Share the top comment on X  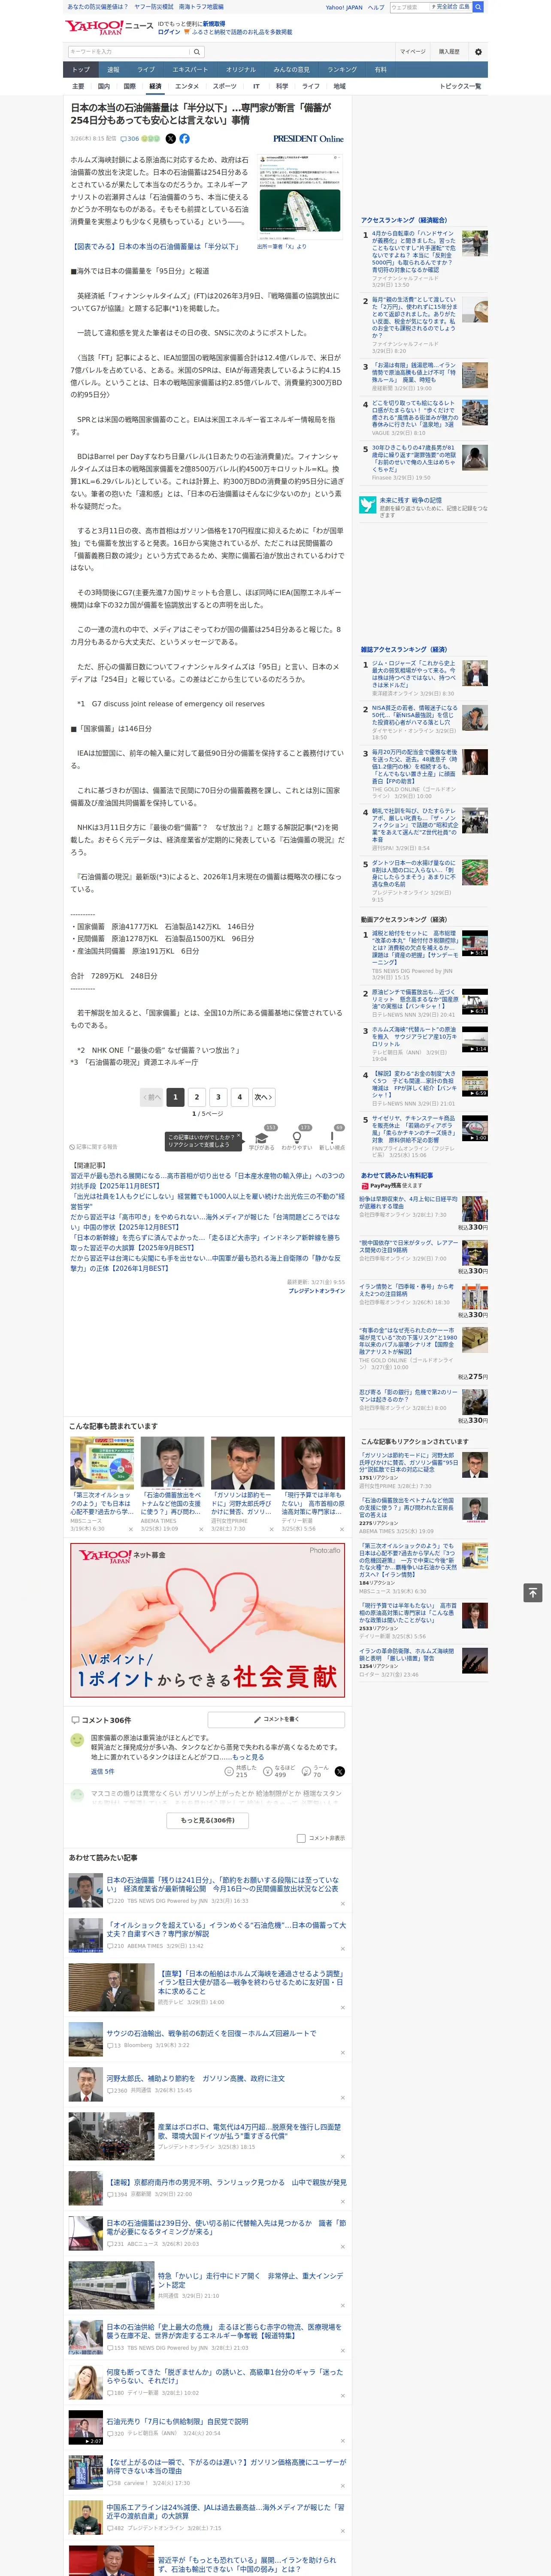click(340, 1771)
